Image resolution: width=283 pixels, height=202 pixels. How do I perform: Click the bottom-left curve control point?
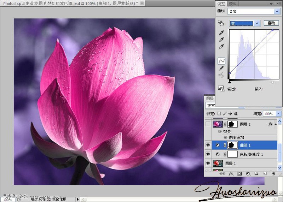[x=230, y=73]
